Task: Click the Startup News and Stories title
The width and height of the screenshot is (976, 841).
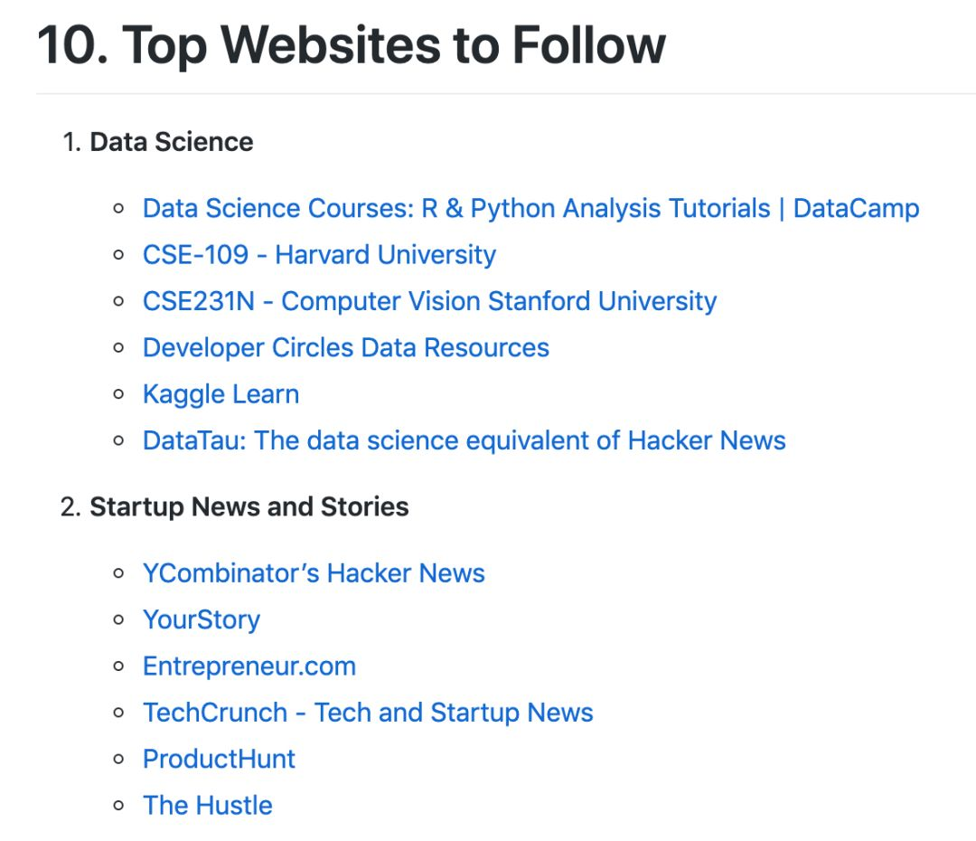Action: [x=249, y=507]
